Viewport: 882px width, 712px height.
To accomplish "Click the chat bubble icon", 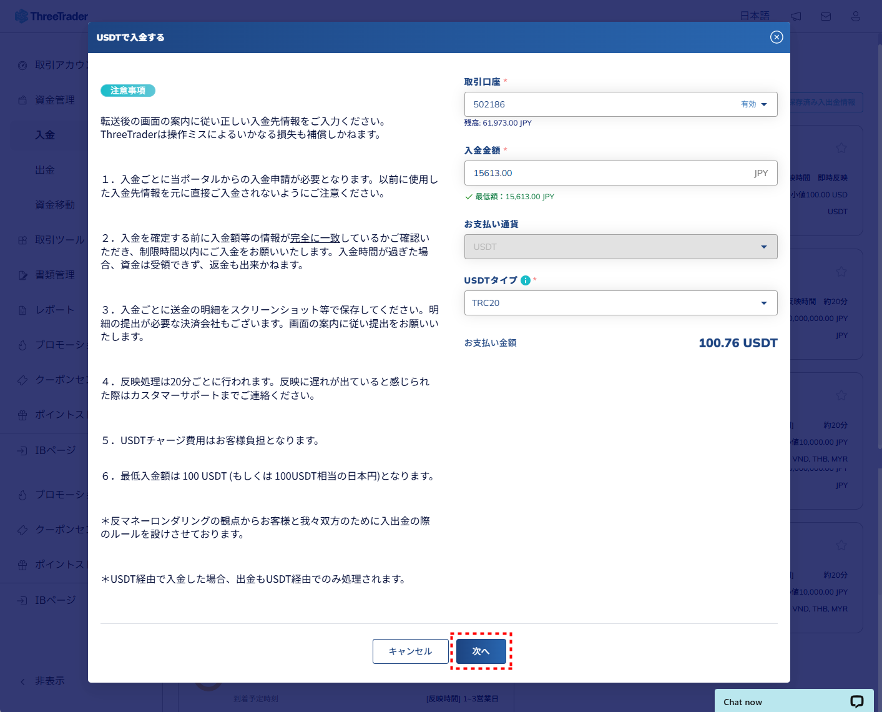I will coord(857,701).
